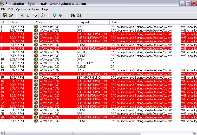The image size is (197, 135).
Task: Open the Options menu
Action: pos(21,9)
